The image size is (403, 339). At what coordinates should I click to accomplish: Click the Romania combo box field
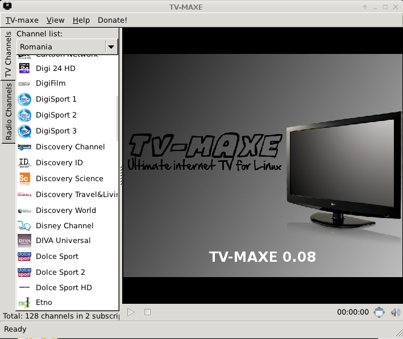[67, 47]
